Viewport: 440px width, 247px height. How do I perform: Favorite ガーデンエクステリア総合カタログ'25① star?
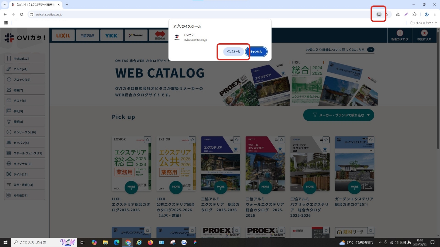click(371, 140)
